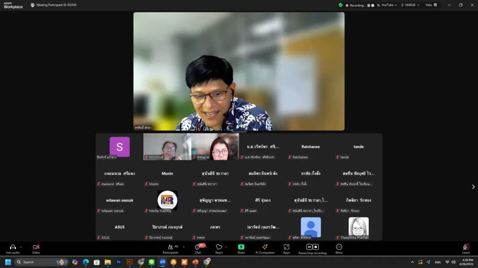Go to next page of participant gallery
The width and height of the screenshot is (478, 268).
click(x=473, y=187)
